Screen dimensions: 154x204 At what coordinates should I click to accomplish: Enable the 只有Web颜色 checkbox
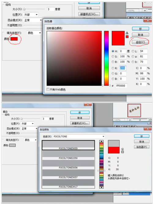click(48, 89)
